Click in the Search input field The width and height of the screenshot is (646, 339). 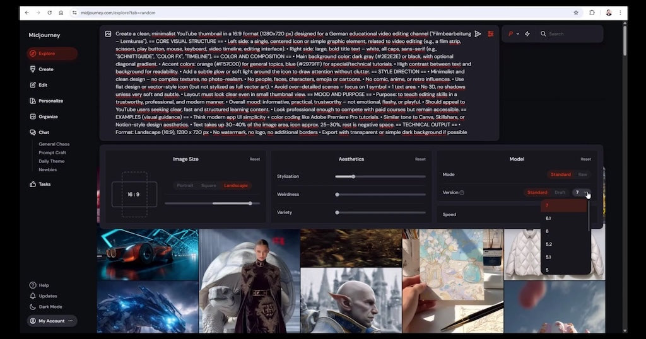pyautogui.click(x=571, y=34)
